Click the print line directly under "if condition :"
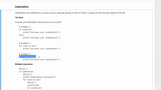This screenshot has width=161, height=90. tap(42, 32)
